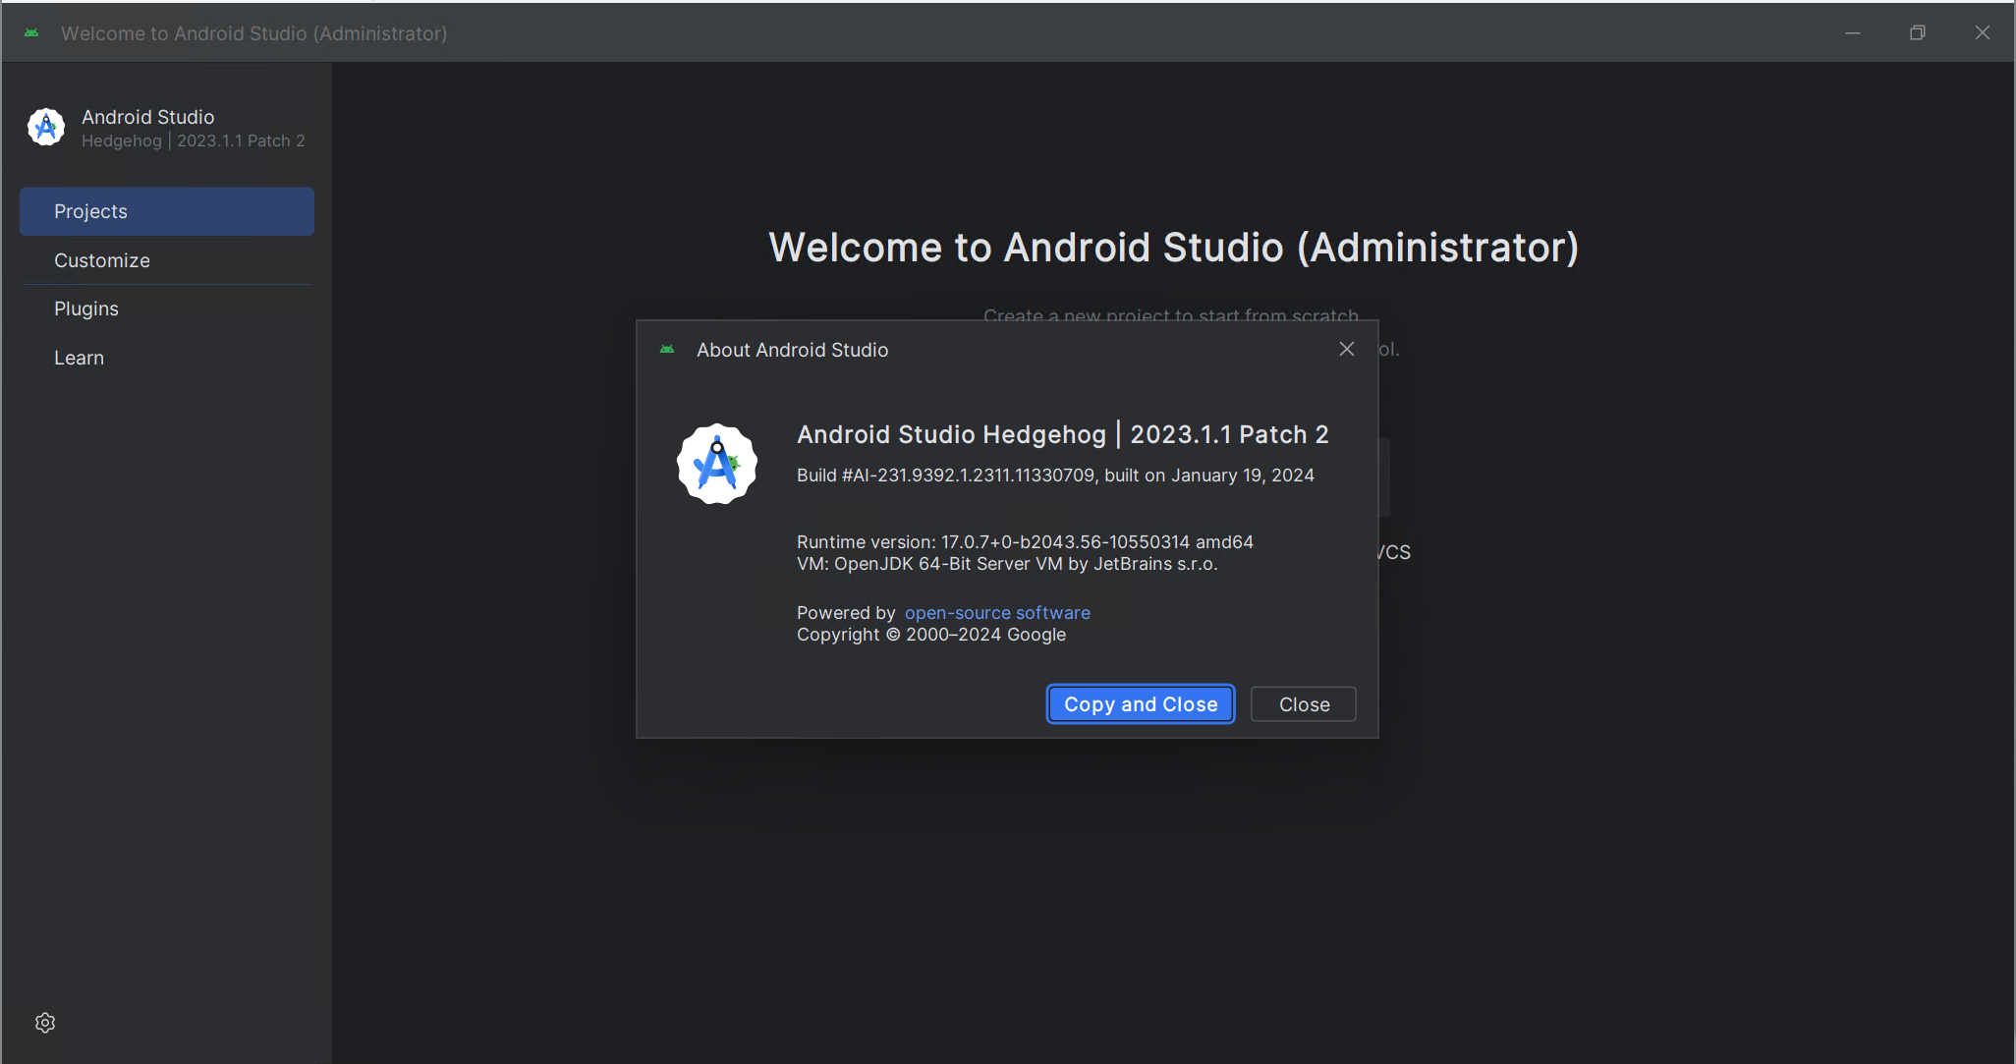Restore down the Android Studio window
This screenshot has width=2016, height=1064.
coord(1918,33)
